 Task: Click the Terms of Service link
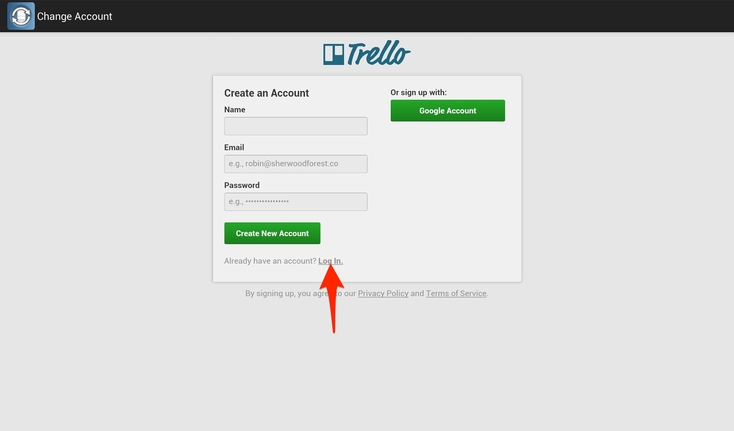pyautogui.click(x=456, y=293)
